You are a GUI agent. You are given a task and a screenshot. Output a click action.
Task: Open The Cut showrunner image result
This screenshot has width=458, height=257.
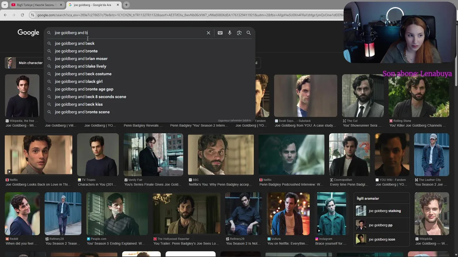pyautogui.click(x=363, y=96)
